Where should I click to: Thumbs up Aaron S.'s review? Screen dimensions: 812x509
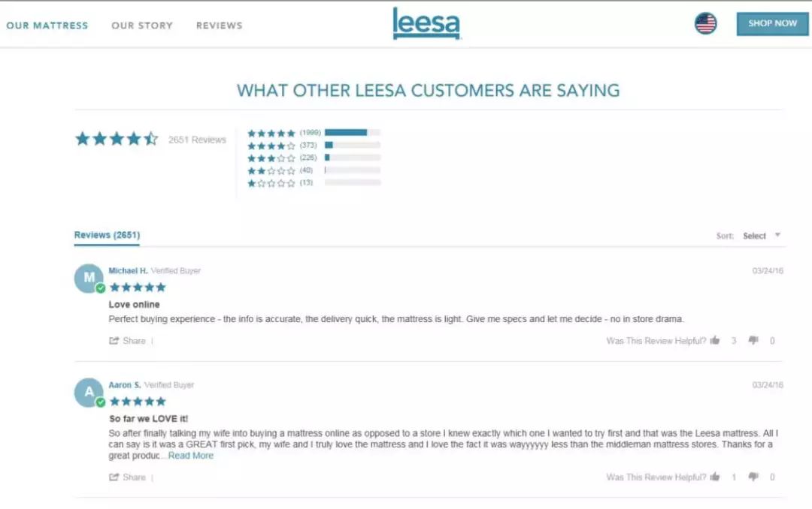[715, 477]
